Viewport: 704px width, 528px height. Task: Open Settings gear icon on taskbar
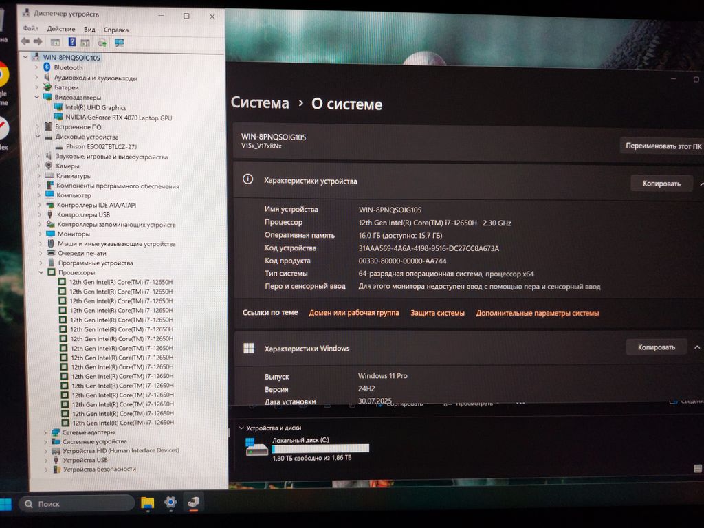pos(170,503)
